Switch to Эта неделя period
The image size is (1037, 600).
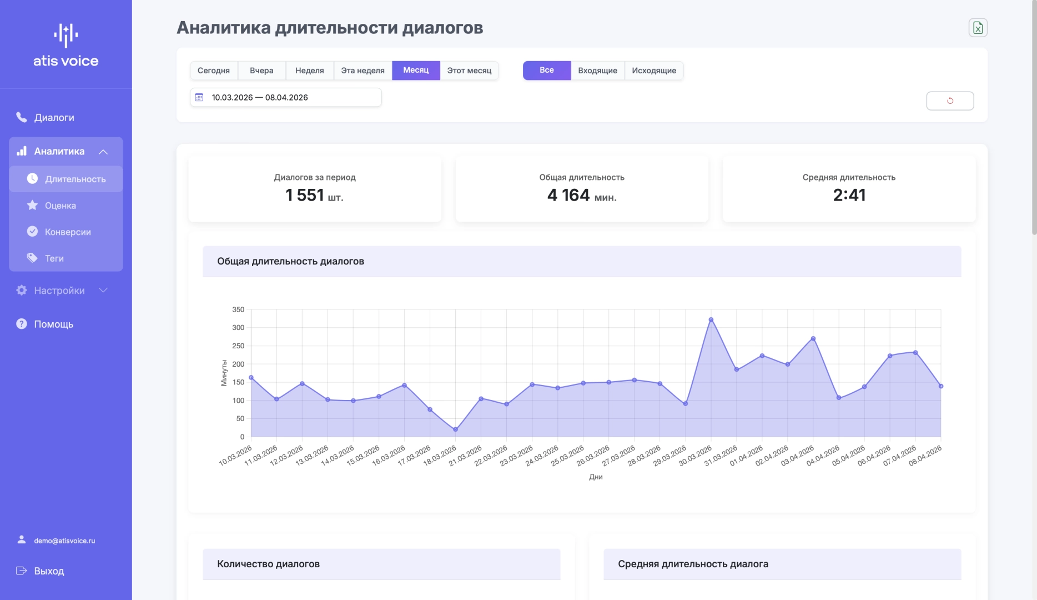tap(363, 71)
